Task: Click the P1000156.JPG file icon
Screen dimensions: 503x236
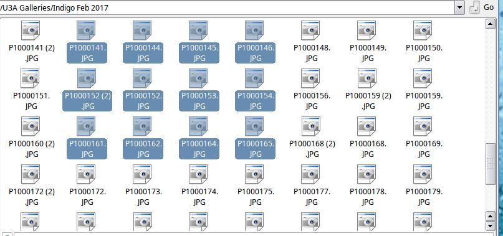Action: (311, 78)
